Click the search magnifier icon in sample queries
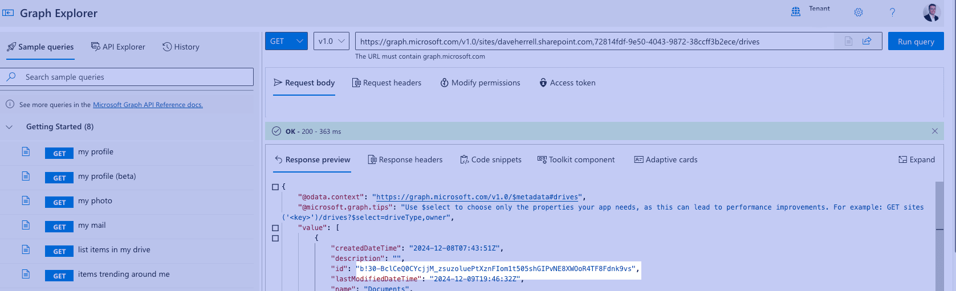This screenshot has height=291, width=956. pos(11,77)
